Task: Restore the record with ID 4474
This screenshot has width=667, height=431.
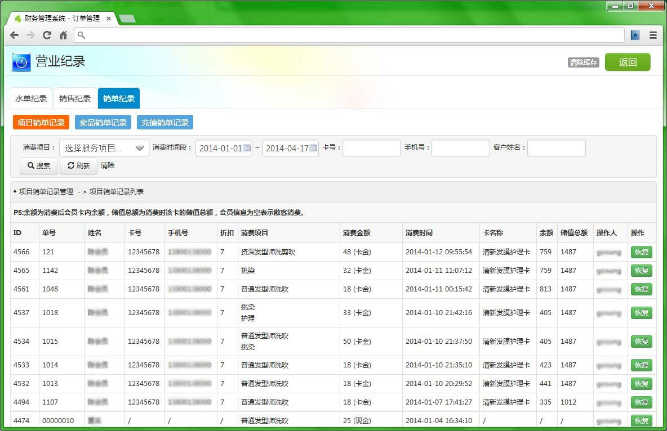Action: click(x=642, y=421)
